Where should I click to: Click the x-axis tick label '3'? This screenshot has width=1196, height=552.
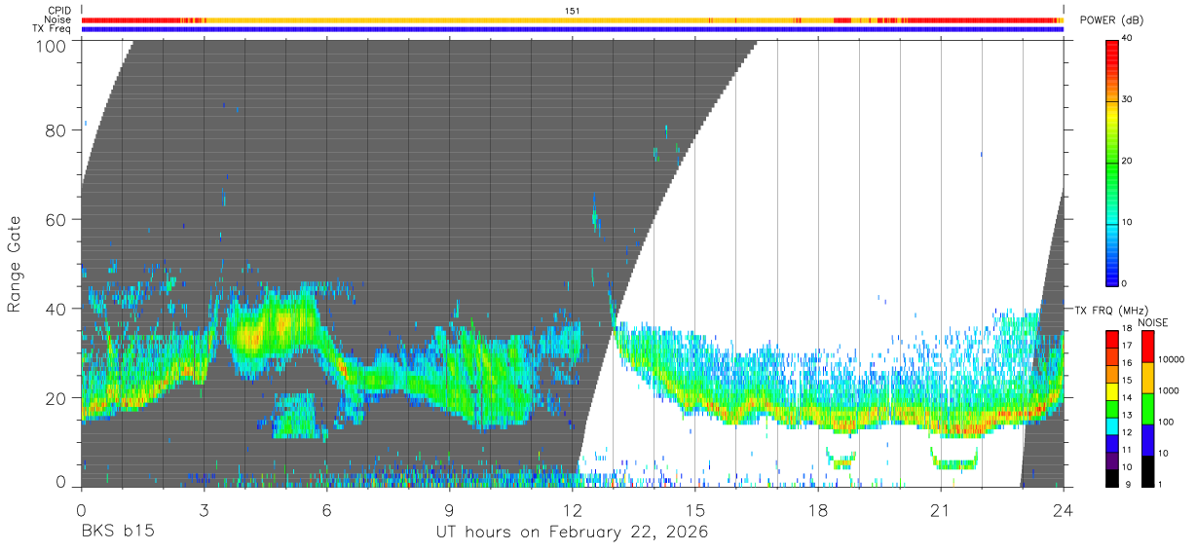click(204, 510)
